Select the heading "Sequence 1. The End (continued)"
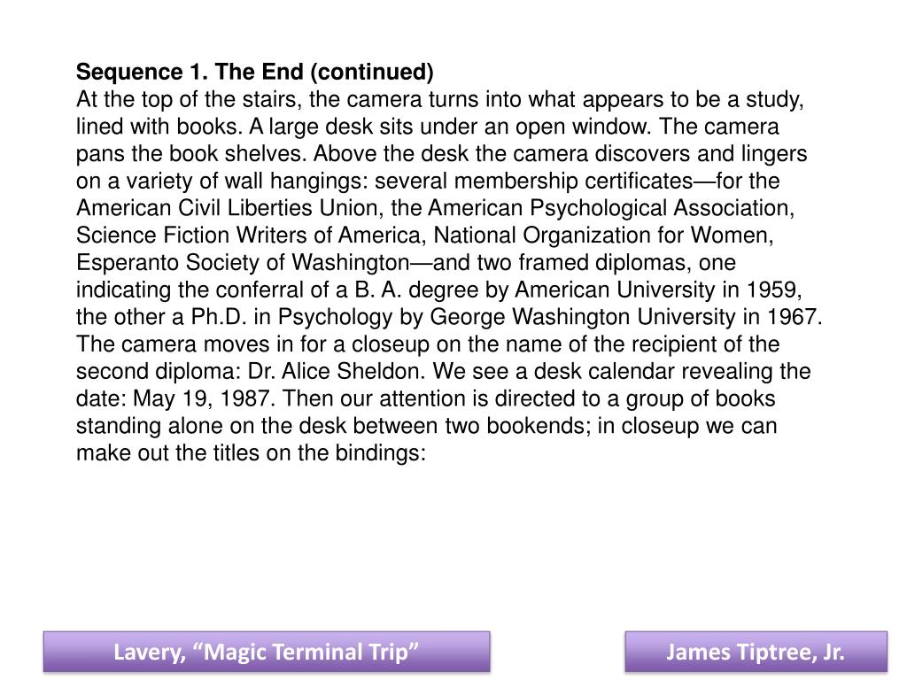Image resolution: width=907 pixels, height=680 pixels. coord(254,72)
